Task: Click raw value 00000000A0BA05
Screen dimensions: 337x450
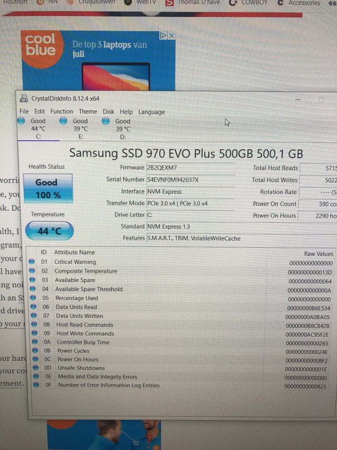Action: [x=307, y=317]
